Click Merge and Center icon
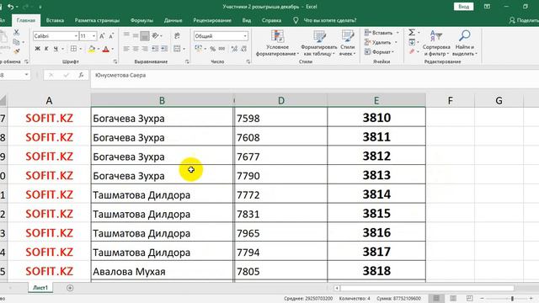539x303 pixels. (177, 49)
